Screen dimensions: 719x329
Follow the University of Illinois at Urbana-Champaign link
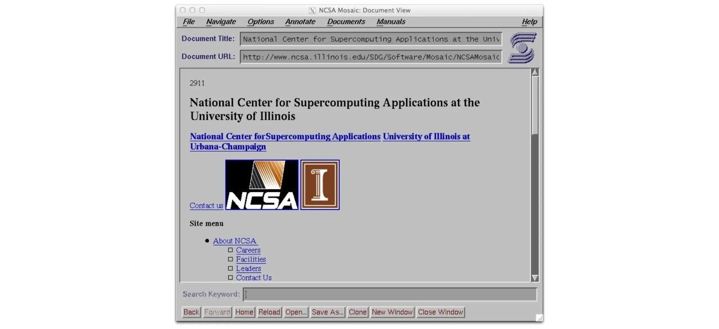pyautogui.click(x=330, y=141)
